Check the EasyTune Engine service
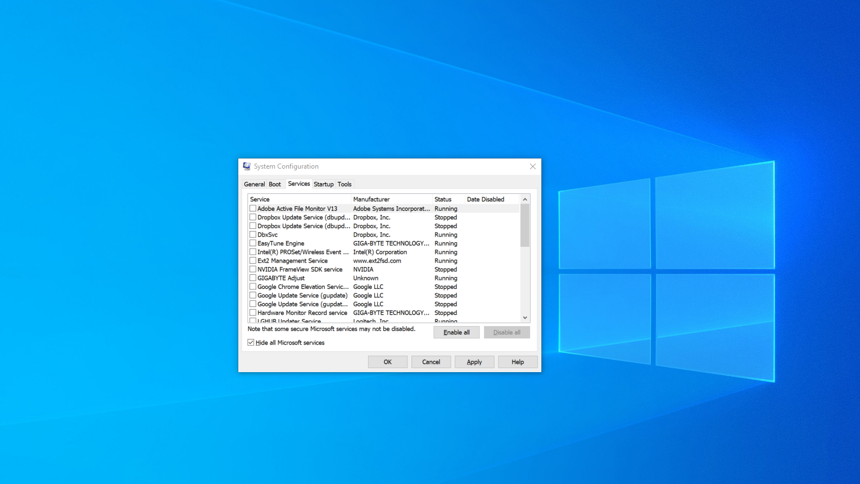860x484 pixels. click(x=252, y=243)
